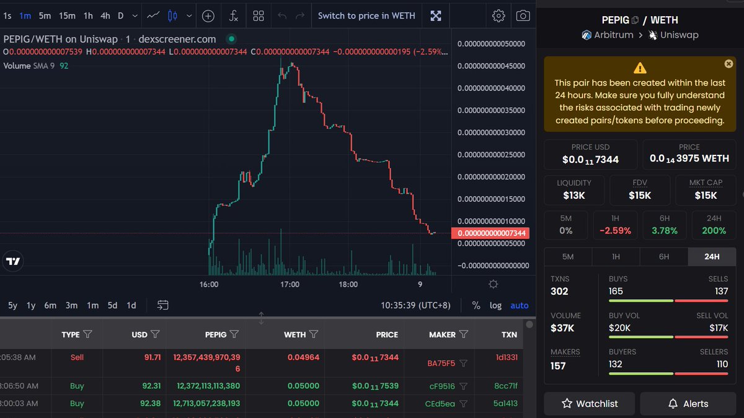Screen dimensions: 744x418
Task: Add a compare symbol with plus icon
Action: (x=209, y=15)
